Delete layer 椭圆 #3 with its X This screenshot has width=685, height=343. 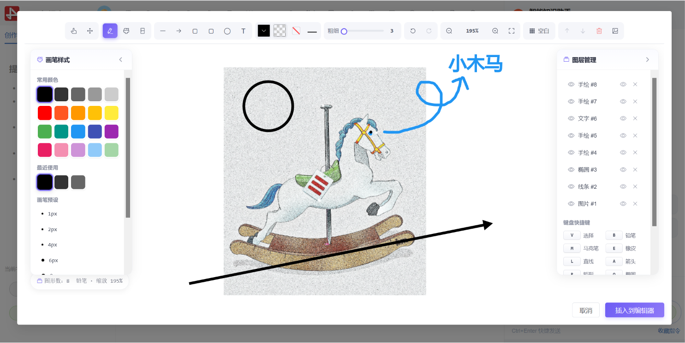pos(635,169)
